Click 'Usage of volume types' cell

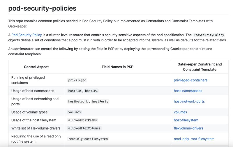36,112
